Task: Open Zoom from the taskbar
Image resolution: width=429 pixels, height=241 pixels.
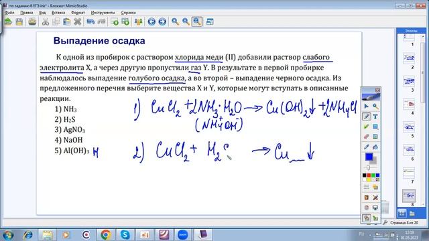Action: (x=183, y=235)
